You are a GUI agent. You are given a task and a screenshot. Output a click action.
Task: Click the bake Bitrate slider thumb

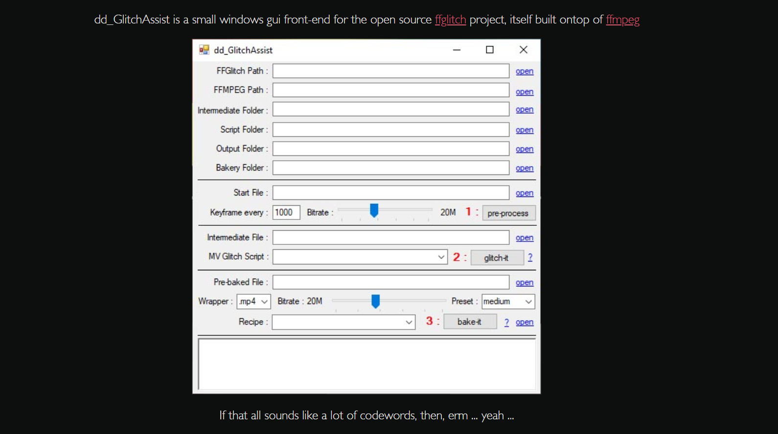[x=375, y=301]
